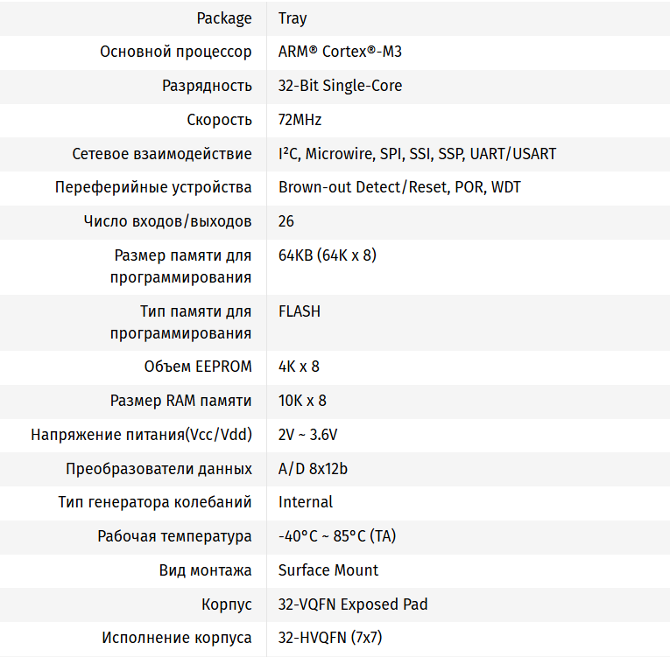Click the 'Tray' package value
This screenshot has height=657, width=670.
pyautogui.click(x=293, y=17)
